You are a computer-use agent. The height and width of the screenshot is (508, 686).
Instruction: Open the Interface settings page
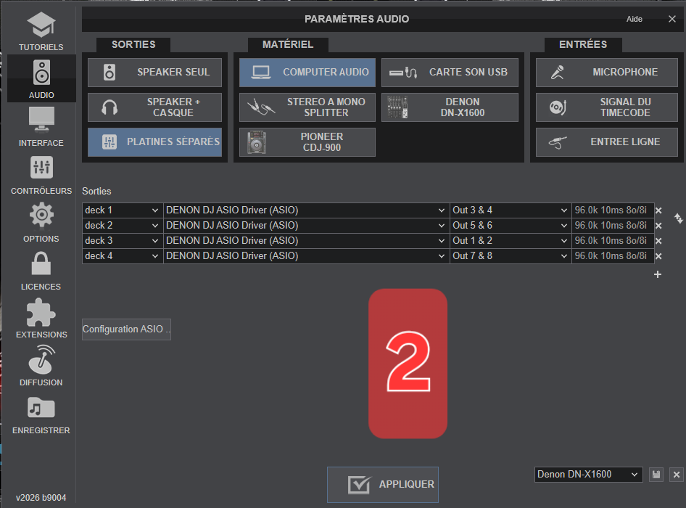click(41, 126)
